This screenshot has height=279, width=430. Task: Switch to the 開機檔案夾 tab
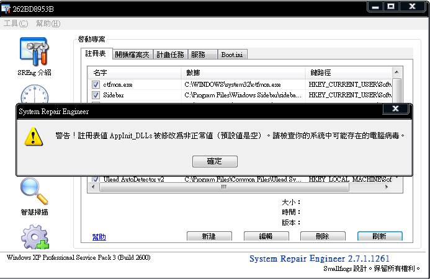click(x=132, y=55)
